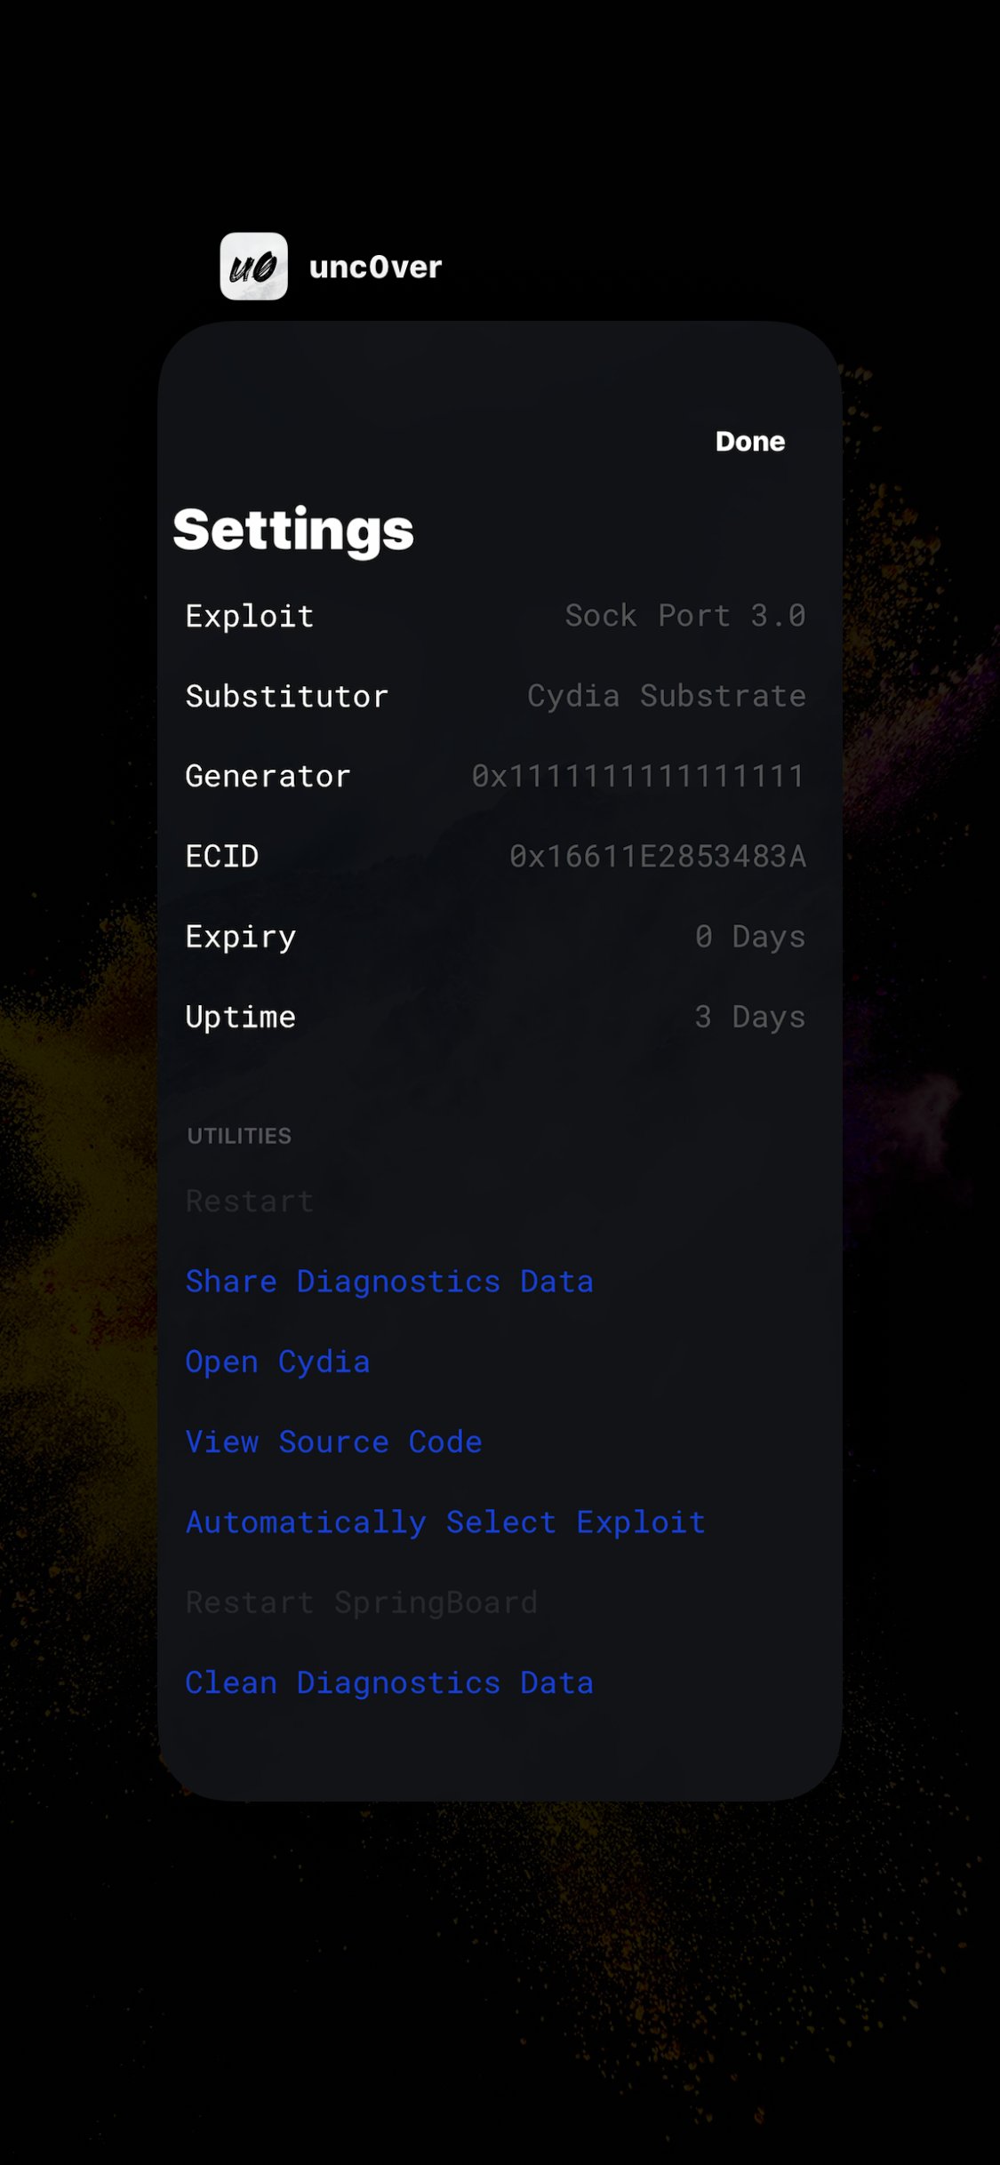Image resolution: width=1000 pixels, height=2165 pixels.
Task: Edit the Generator value 0x1111111111111111
Action: 638,777
